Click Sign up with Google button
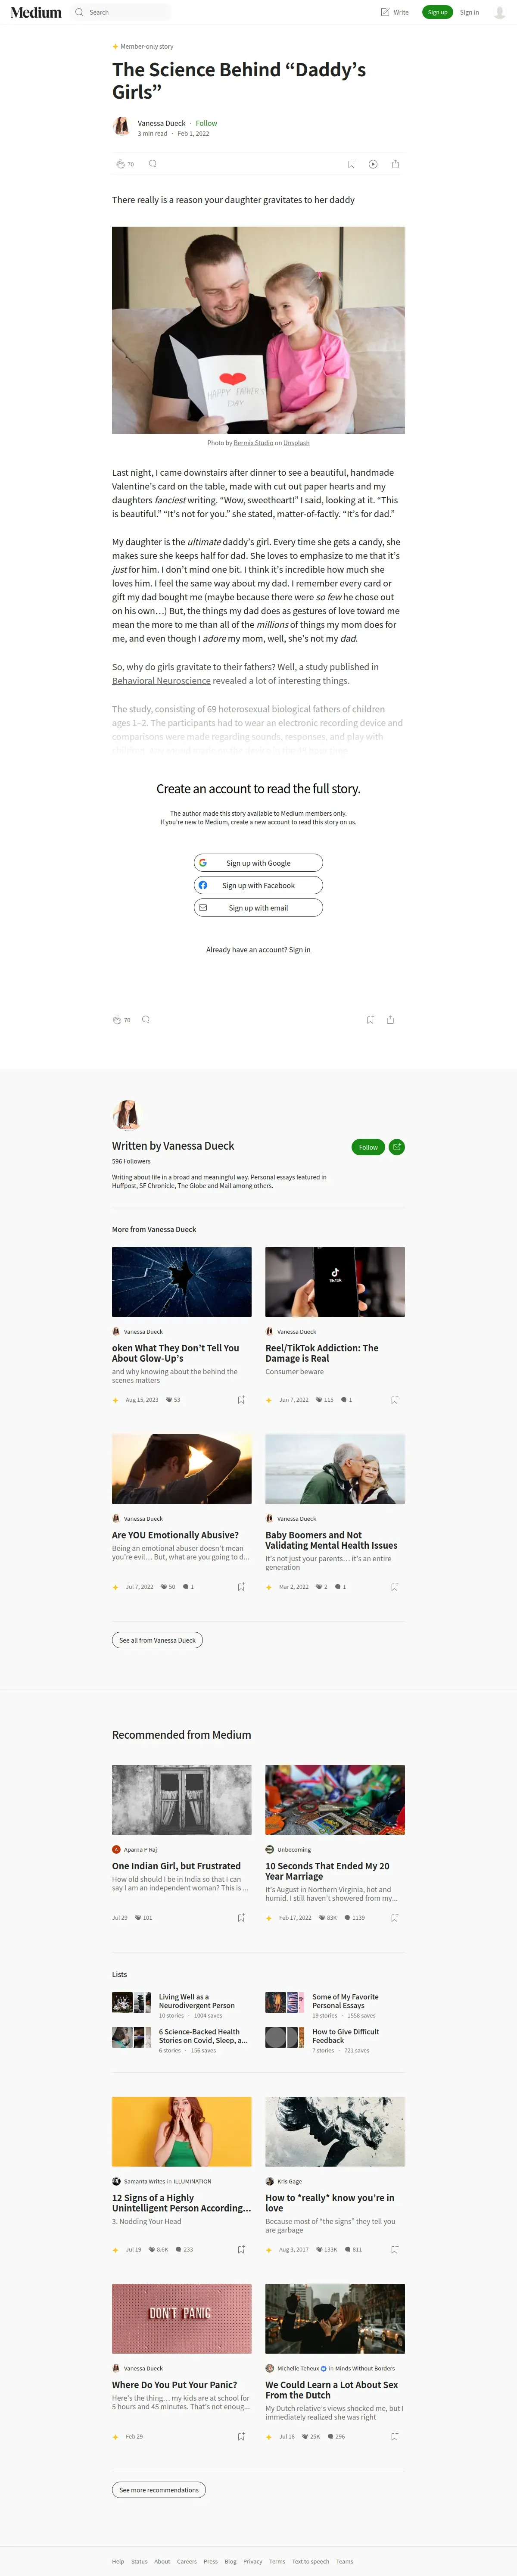 point(258,863)
